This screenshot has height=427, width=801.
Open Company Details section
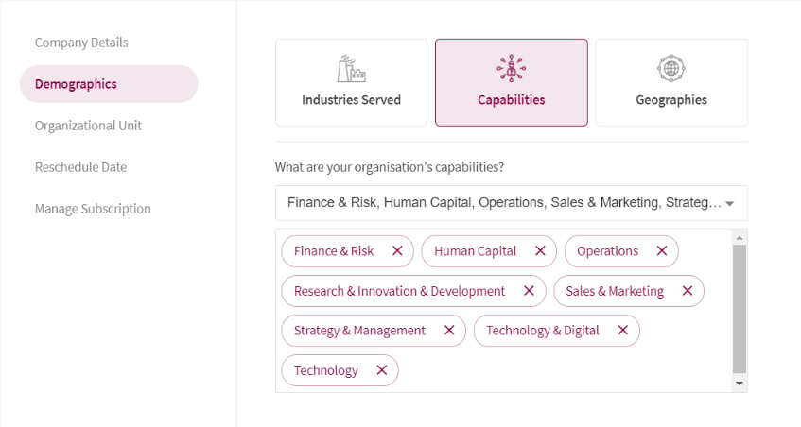point(81,43)
